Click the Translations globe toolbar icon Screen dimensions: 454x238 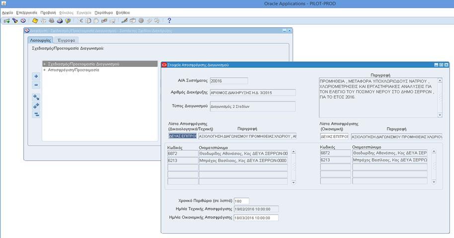tap(141, 21)
